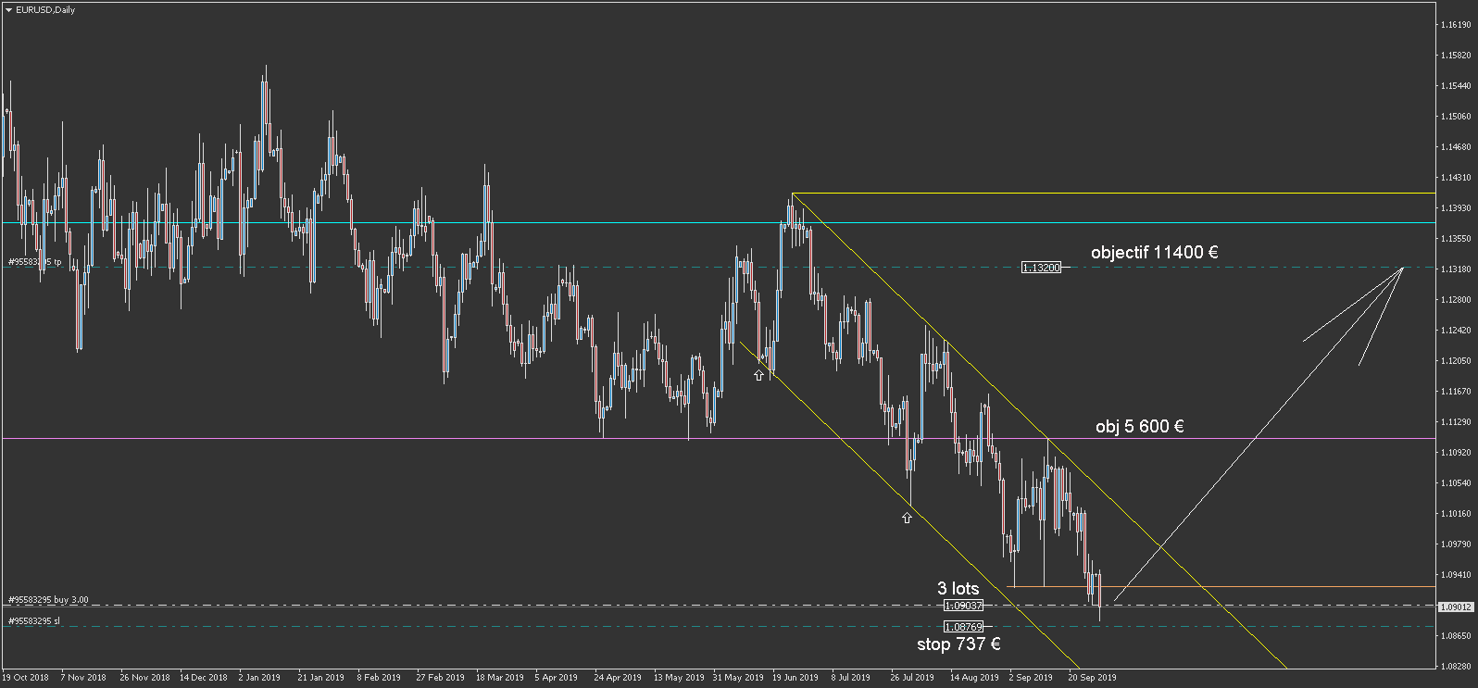1478x688 pixels.
Task: Click the 1.10920 price scale value
Action: pos(1456,453)
